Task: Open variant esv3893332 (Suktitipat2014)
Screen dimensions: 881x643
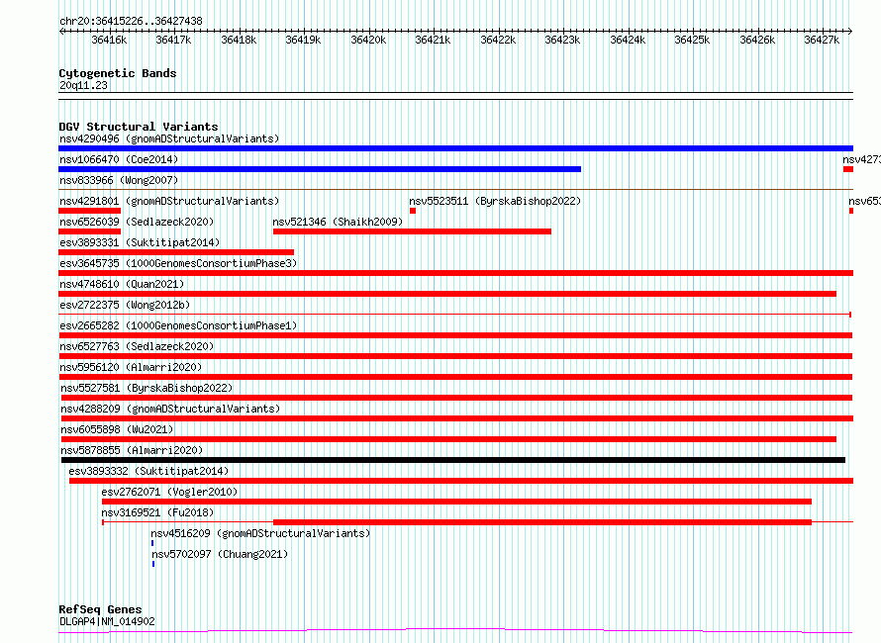Action: pyautogui.click(x=148, y=471)
